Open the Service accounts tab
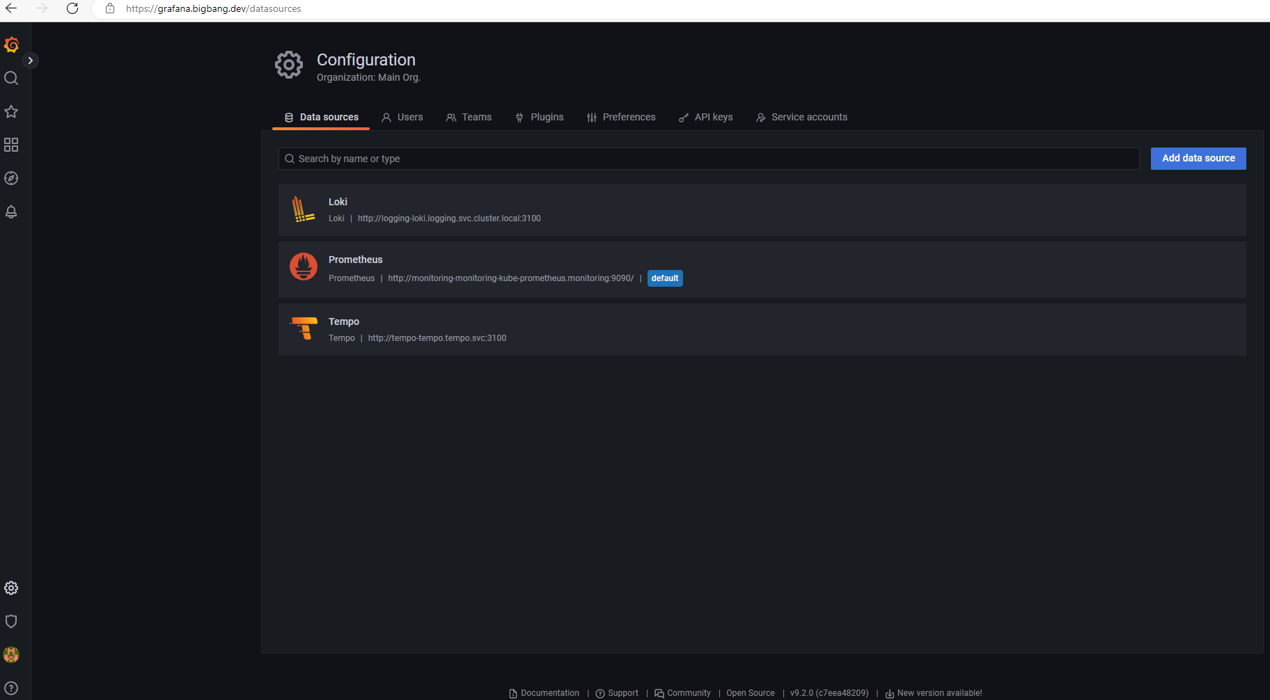Viewport: 1270px width, 700px height. coord(801,117)
